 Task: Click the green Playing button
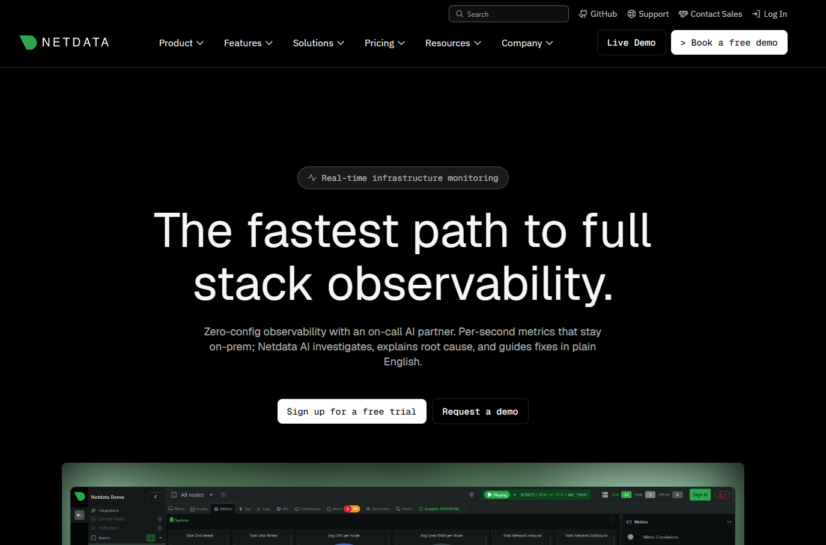[x=497, y=495]
